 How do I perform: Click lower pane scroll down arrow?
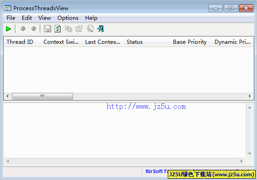[250, 154]
